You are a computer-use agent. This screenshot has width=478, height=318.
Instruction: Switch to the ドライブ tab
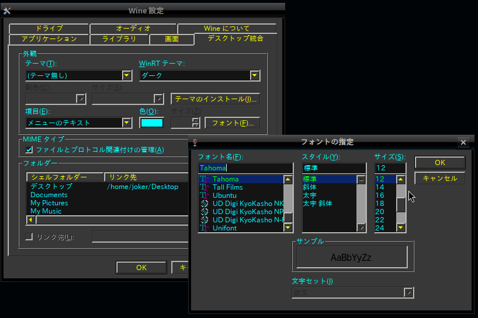click(x=49, y=29)
